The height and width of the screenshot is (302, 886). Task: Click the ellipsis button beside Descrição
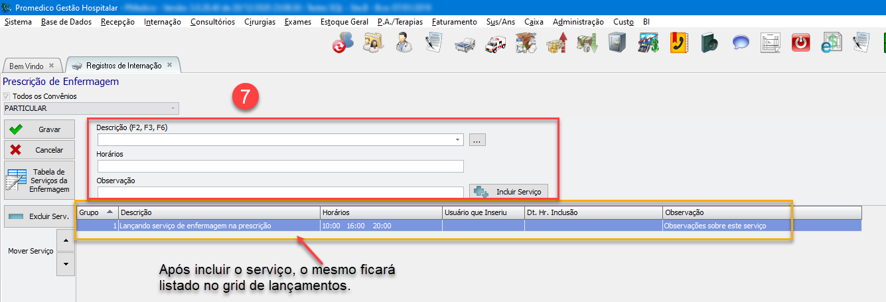[x=478, y=140]
